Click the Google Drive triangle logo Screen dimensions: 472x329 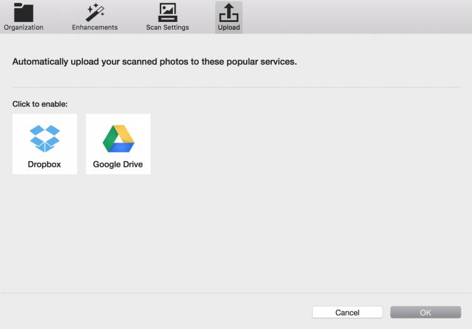[x=118, y=138]
